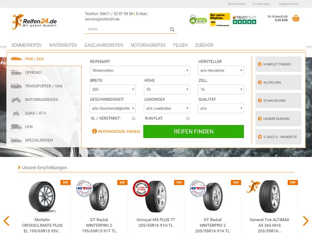Tick the Run-Flat checkbox
This screenshot has height=234, width=312.
coord(188,118)
